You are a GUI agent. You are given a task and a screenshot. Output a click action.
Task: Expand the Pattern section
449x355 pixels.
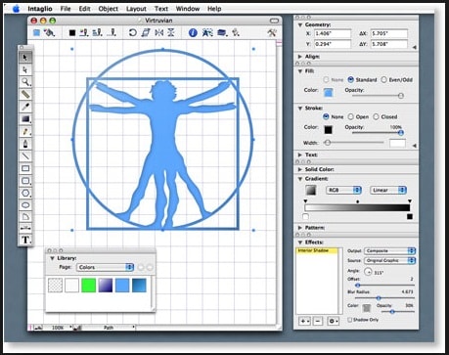pyautogui.click(x=299, y=228)
